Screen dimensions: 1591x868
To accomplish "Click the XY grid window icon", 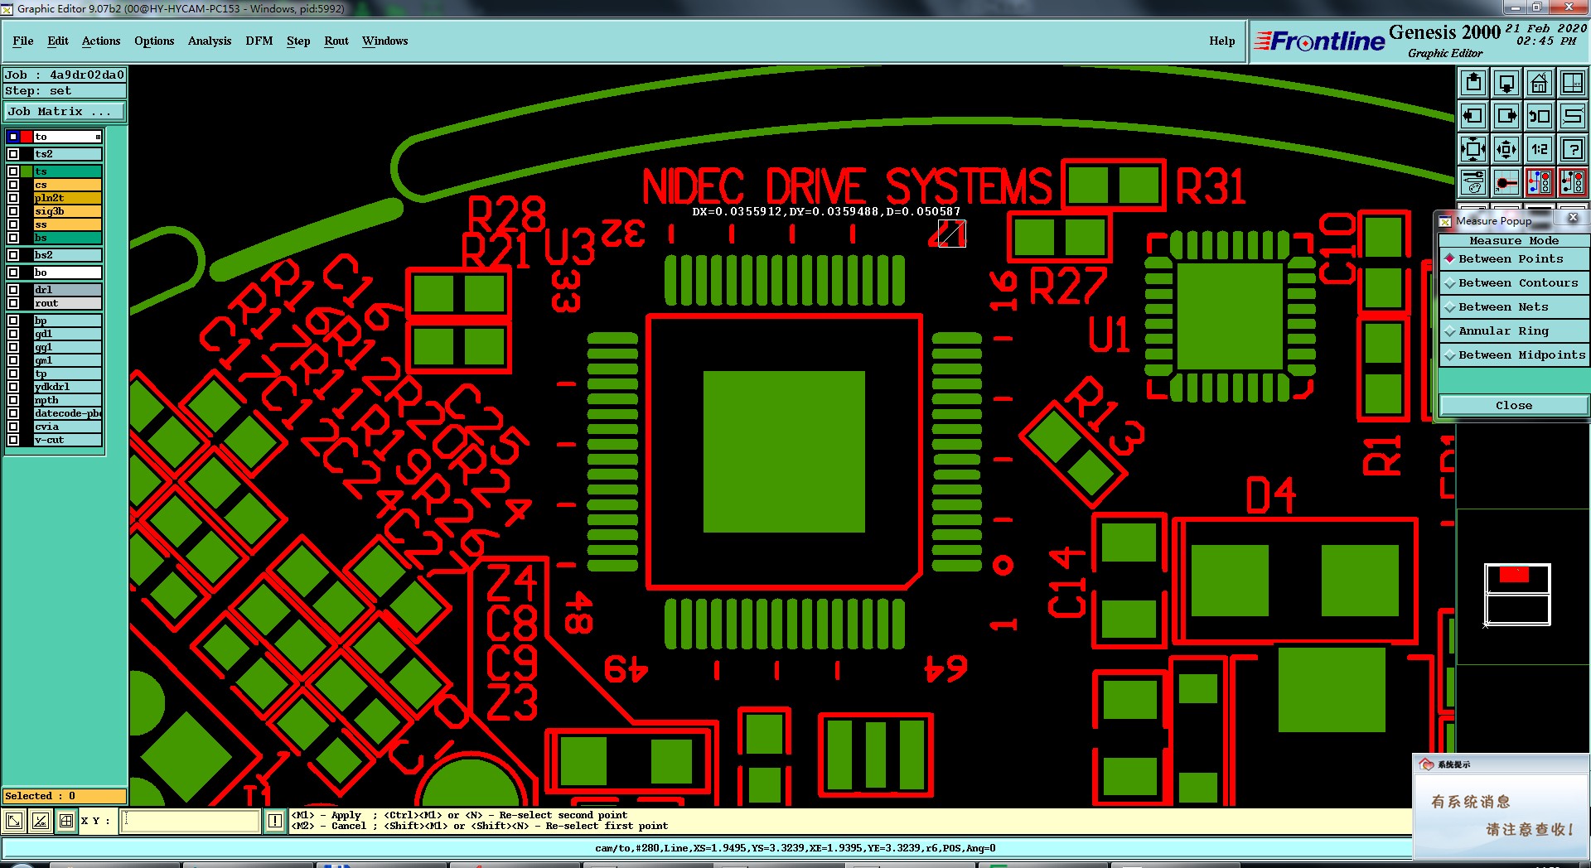I will (x=1573, y=83).
